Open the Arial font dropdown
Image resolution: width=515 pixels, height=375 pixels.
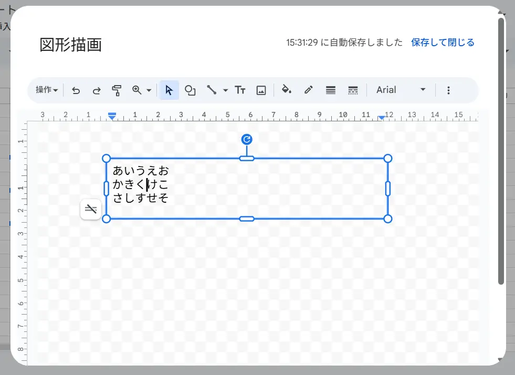[401, 90]
